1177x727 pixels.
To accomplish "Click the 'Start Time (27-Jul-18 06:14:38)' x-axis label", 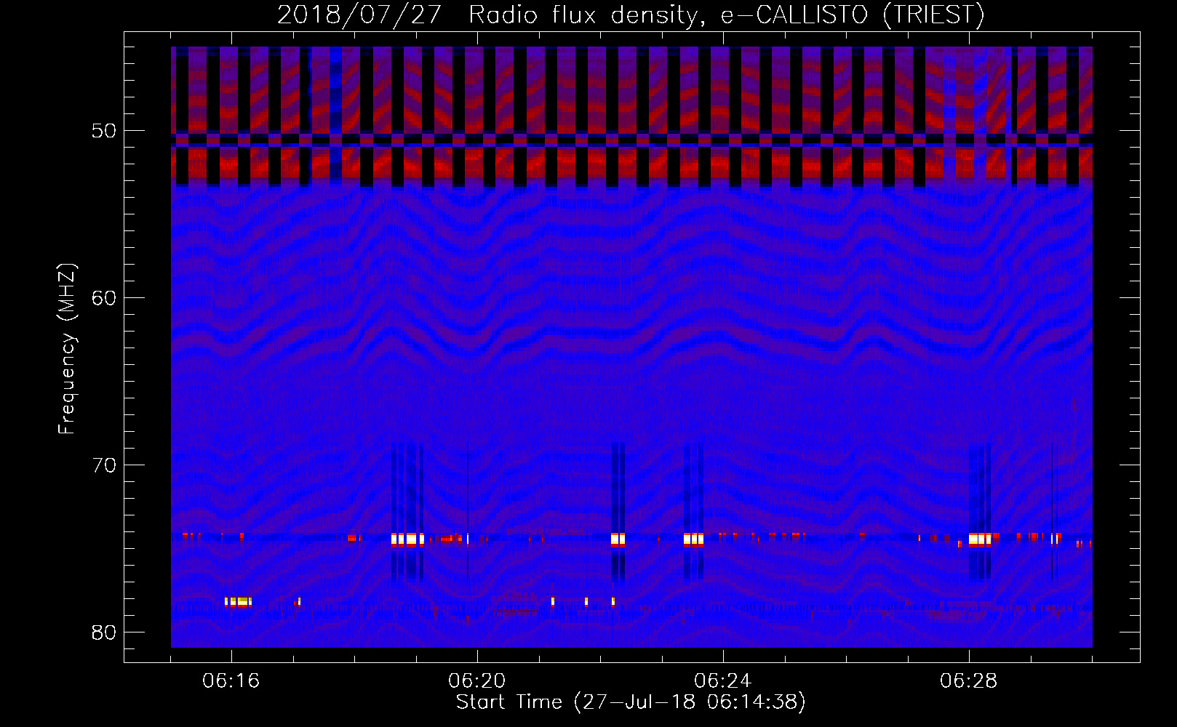I will pyautogui.click(x=631, y=702).
